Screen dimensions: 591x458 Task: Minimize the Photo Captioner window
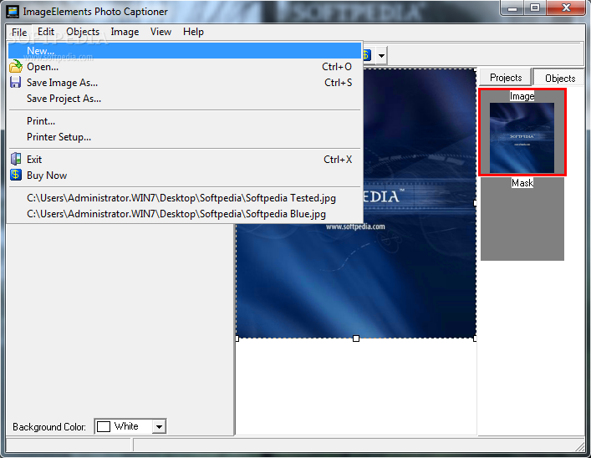pyautogui.click(x=512, y=8)
